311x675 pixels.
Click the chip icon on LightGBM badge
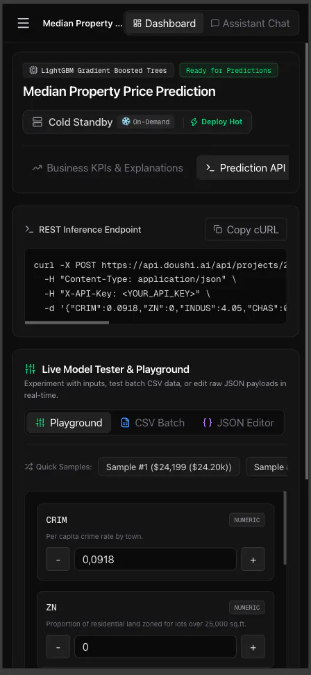[33, 70]
